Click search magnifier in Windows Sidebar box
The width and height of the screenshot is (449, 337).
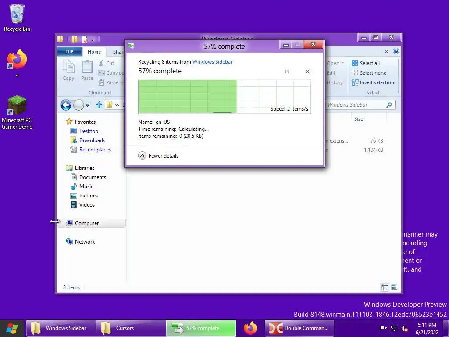[x=389, y=105]
